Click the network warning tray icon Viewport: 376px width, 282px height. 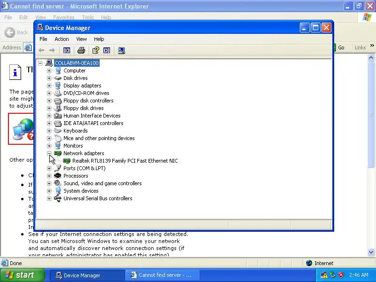click(324, 275)
